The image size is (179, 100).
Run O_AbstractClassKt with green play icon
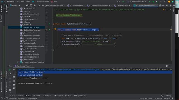tap(150, 2)
